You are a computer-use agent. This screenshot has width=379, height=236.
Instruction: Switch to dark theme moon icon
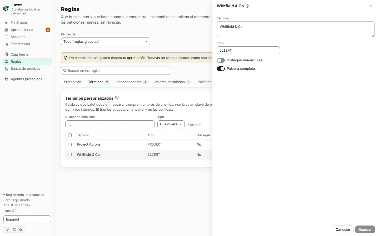click(x=21, y=229)
